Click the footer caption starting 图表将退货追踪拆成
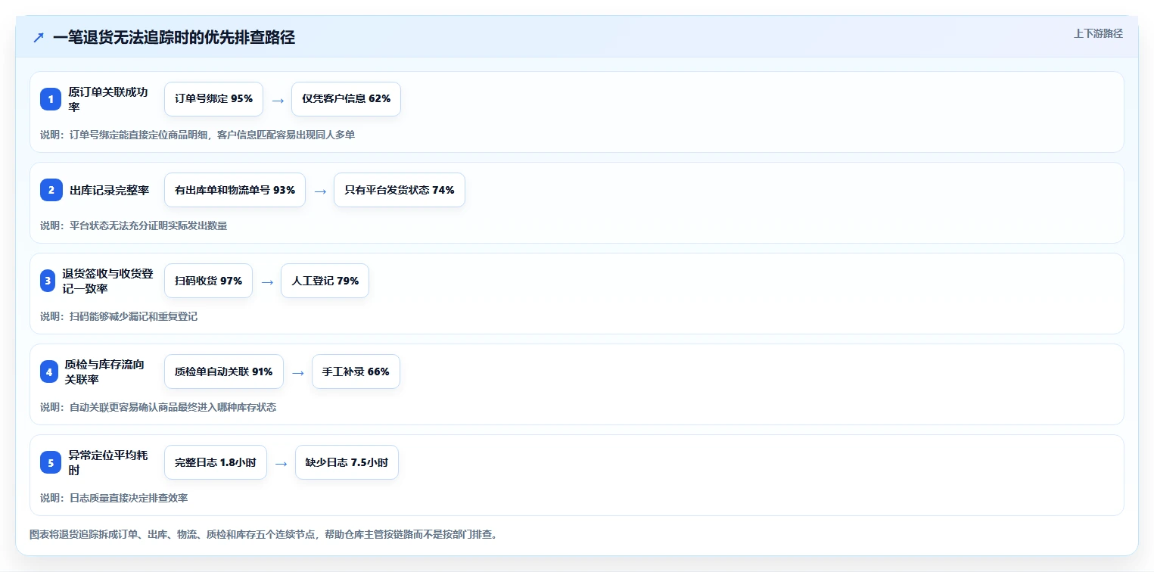The width and height of the screenshot is (1154, 572). [263, 534]
